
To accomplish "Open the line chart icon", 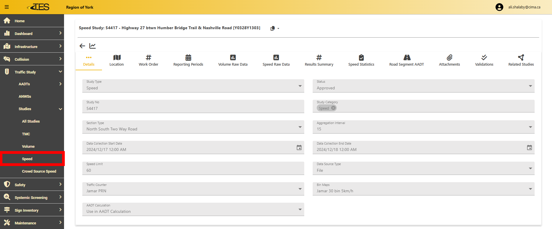I will point(92,46).
